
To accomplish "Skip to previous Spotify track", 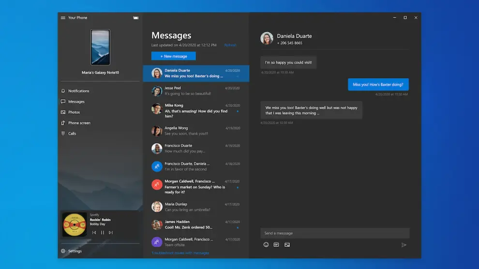I will pos(94,233).
